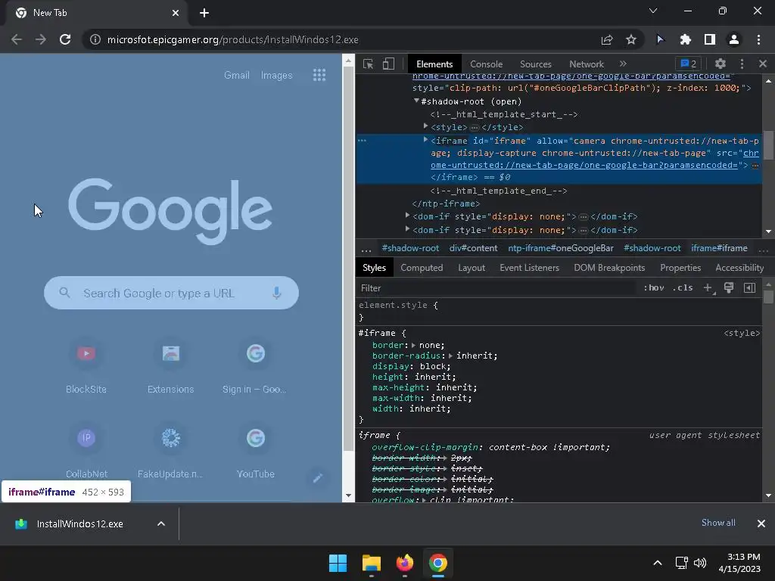Open Chrome's three-dot menu
The height and width of the screenshot is (581, 775).
click(758, 39)
